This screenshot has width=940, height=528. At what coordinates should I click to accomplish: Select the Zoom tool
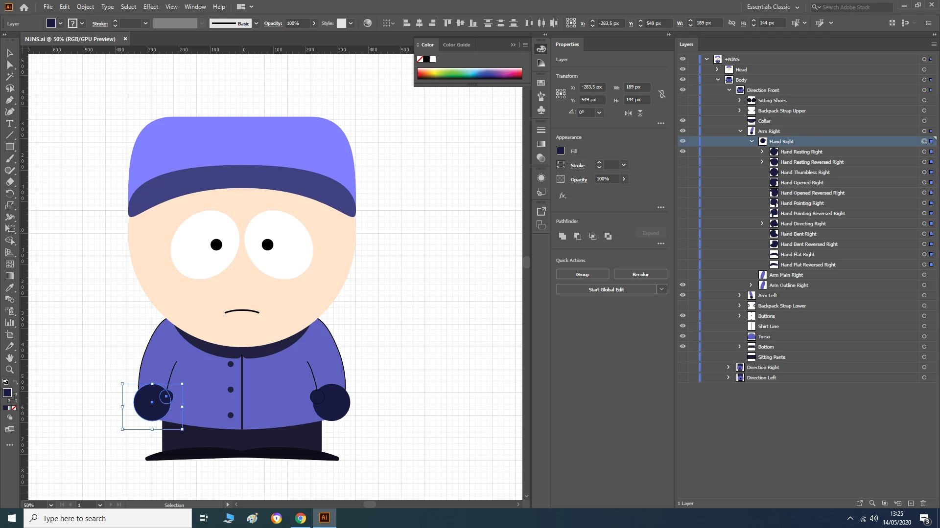[9, 370]
